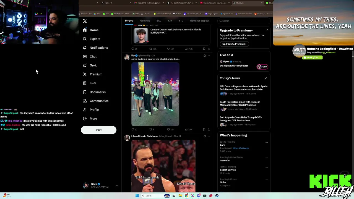Reply to the TMZ Jack Doherty post
Viewport: 354px width, 199px height.
(134, 49)
